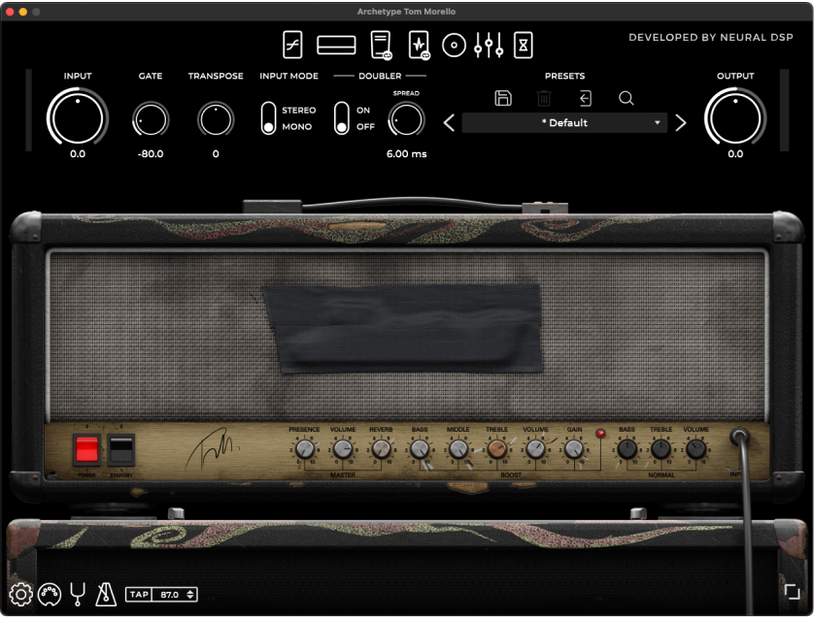This screenshot has width=814, height=618.
Task: Click the TAP tempo button
Action: (141, 594)
